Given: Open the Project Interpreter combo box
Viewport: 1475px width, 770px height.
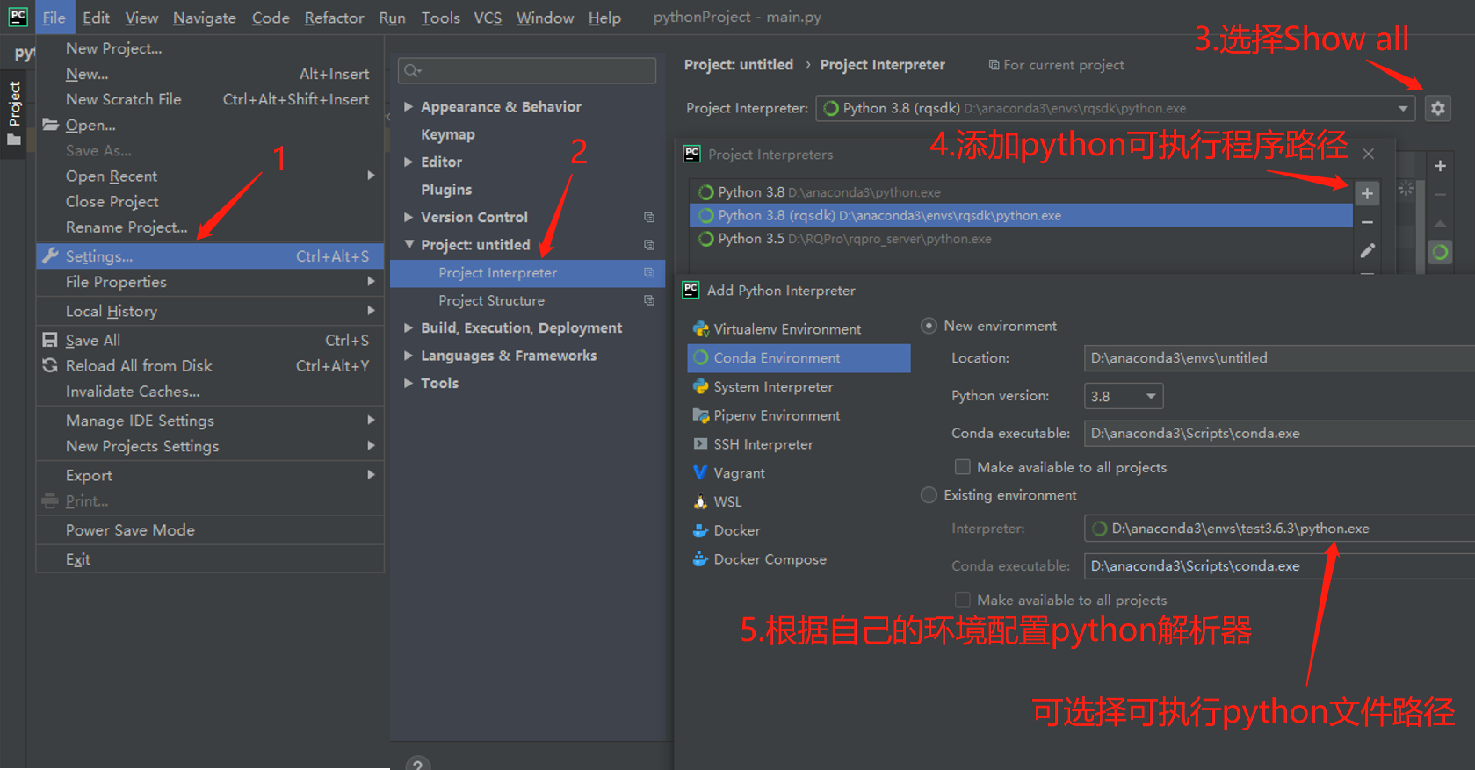Looking at the screenshot, I should pyautogui.click(x=1115, y=108).
